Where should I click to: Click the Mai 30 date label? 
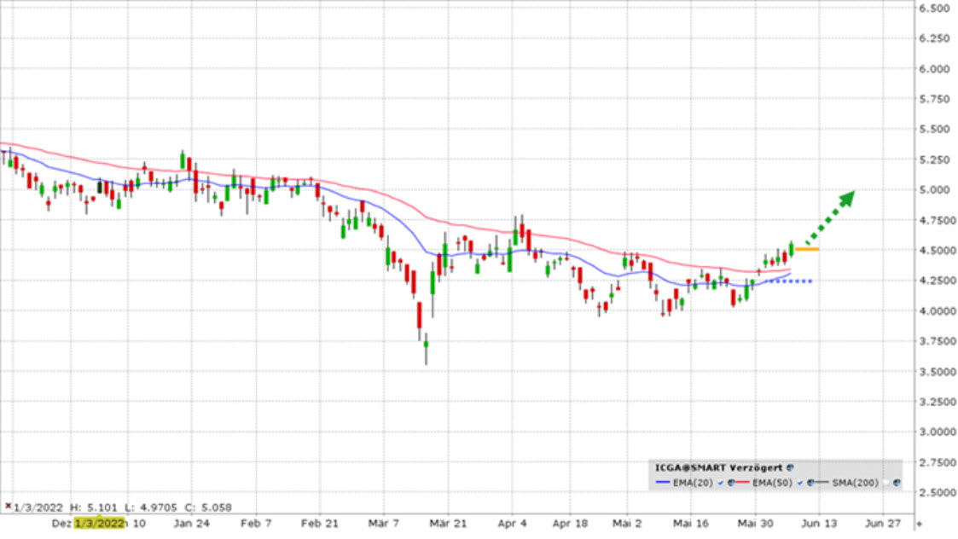(755, 523)
